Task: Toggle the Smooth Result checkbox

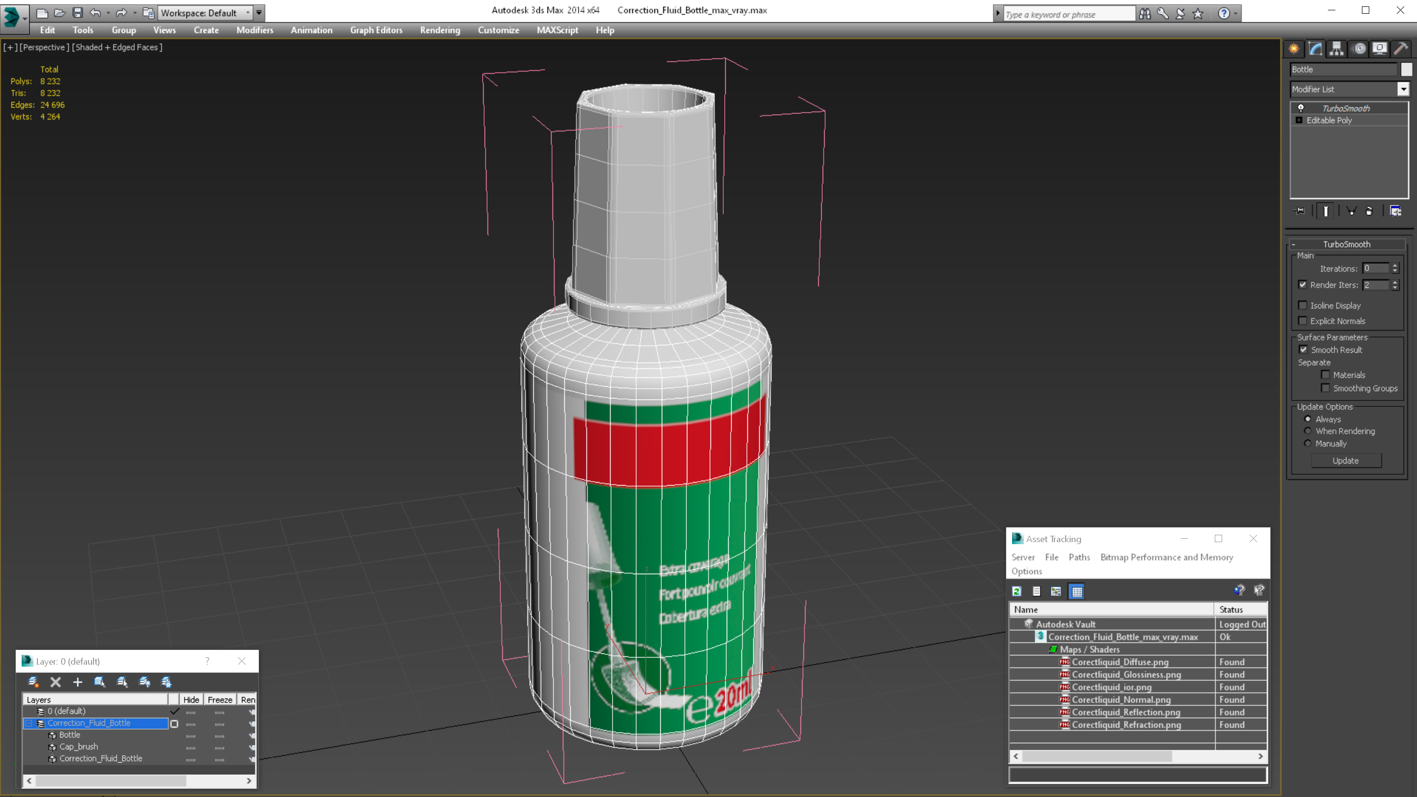Action: (x=1303, y=349)
